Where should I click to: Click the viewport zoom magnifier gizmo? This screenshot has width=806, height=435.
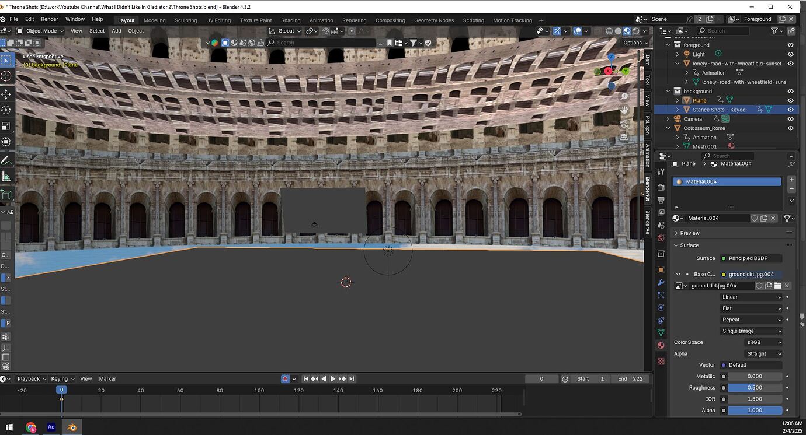pos(624,96)
